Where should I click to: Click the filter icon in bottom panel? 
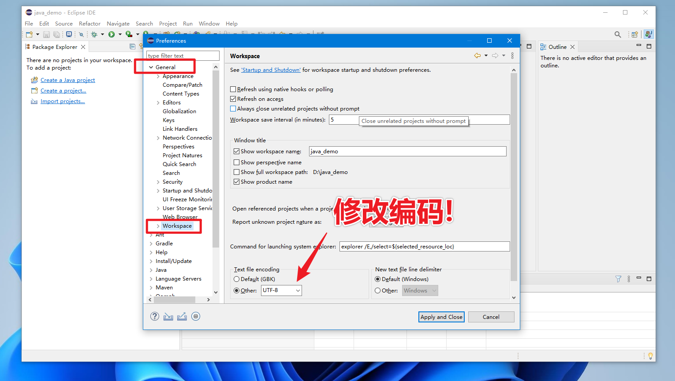coord(618,279)
